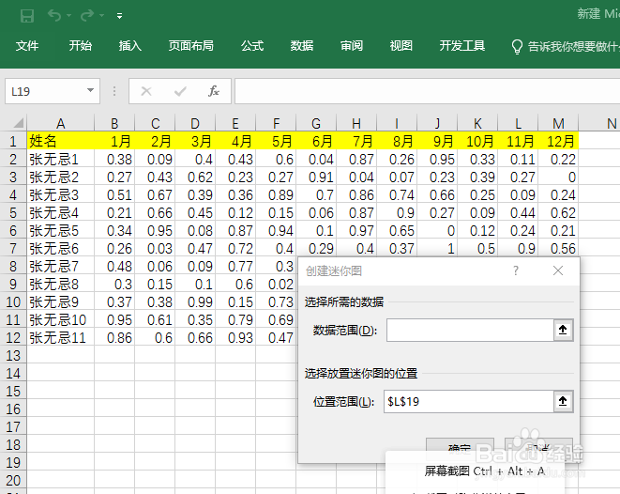Screen dimensions: 620x494
Task: Switch to the 插入 ribbon tab
Action: (130, 46)
